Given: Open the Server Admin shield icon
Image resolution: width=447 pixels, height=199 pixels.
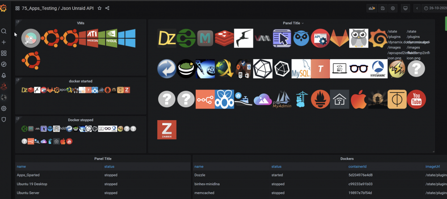Looking at the screenshot, I should [x=4, y=119].
